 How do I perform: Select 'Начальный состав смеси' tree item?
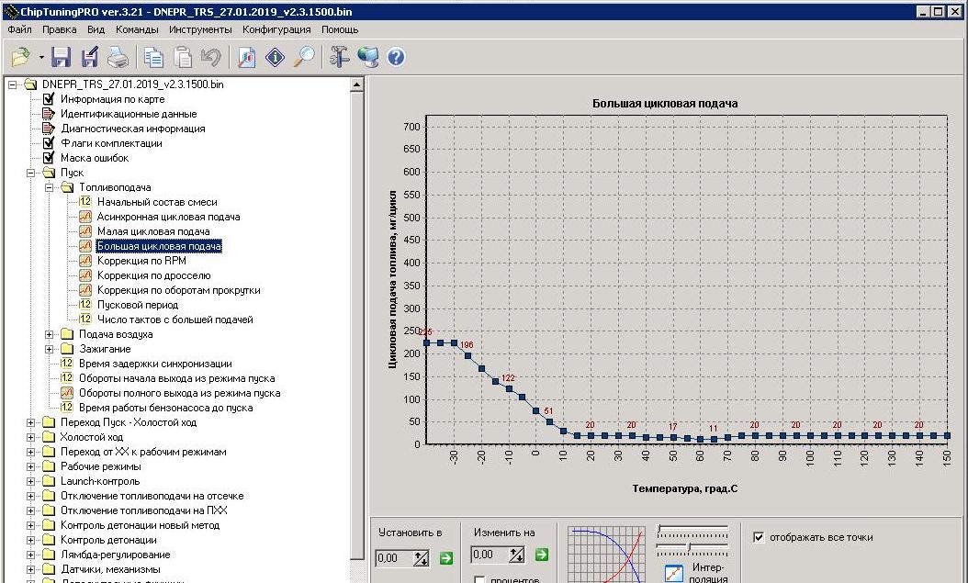click(157, 202)
